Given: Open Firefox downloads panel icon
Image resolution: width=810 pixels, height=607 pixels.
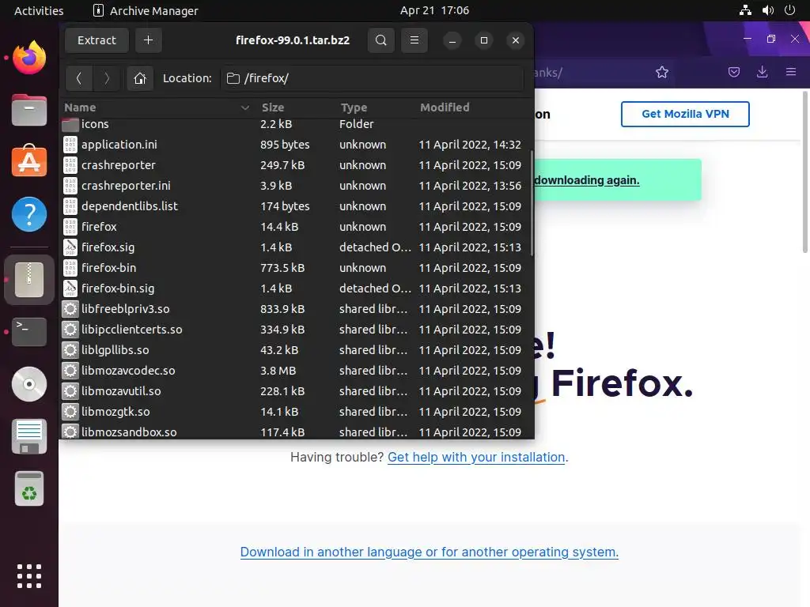Looking at the screenshot, I should point(762,72).
